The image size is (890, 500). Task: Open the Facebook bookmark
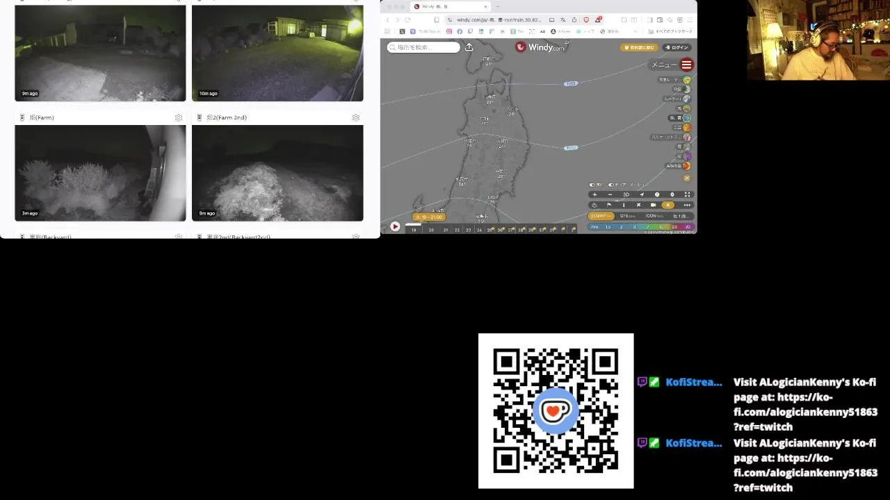460,31
